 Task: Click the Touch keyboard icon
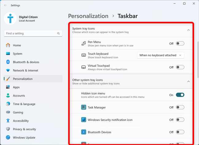pos(84,55)
